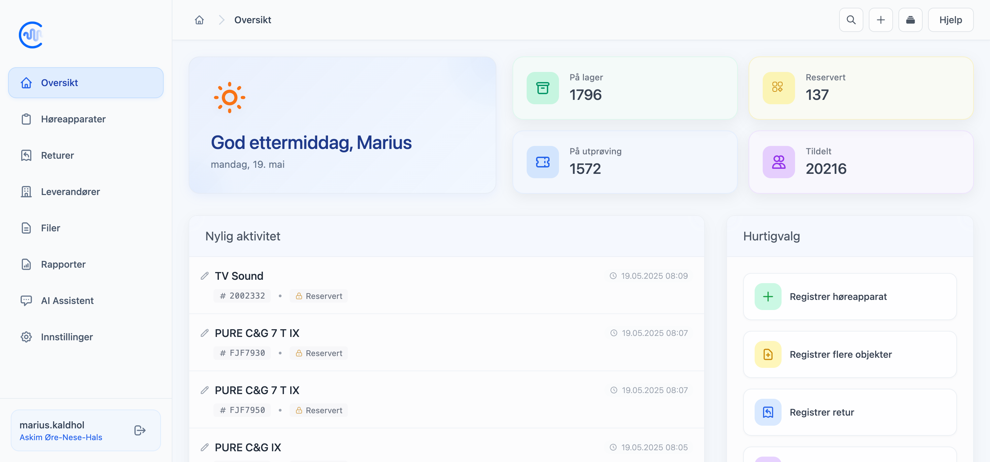Screen dimensions: 990x462
Task: Click the green plus icon in Hurtigvalg
Action: [768, 297]
